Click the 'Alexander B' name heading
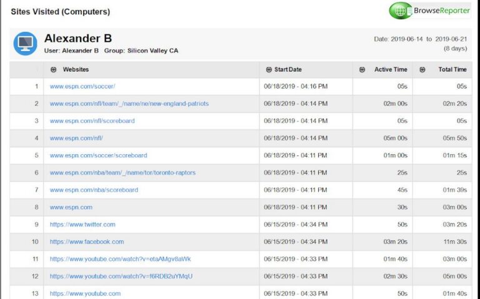Viewport: 480px width, 299px height. pos(78,38)
